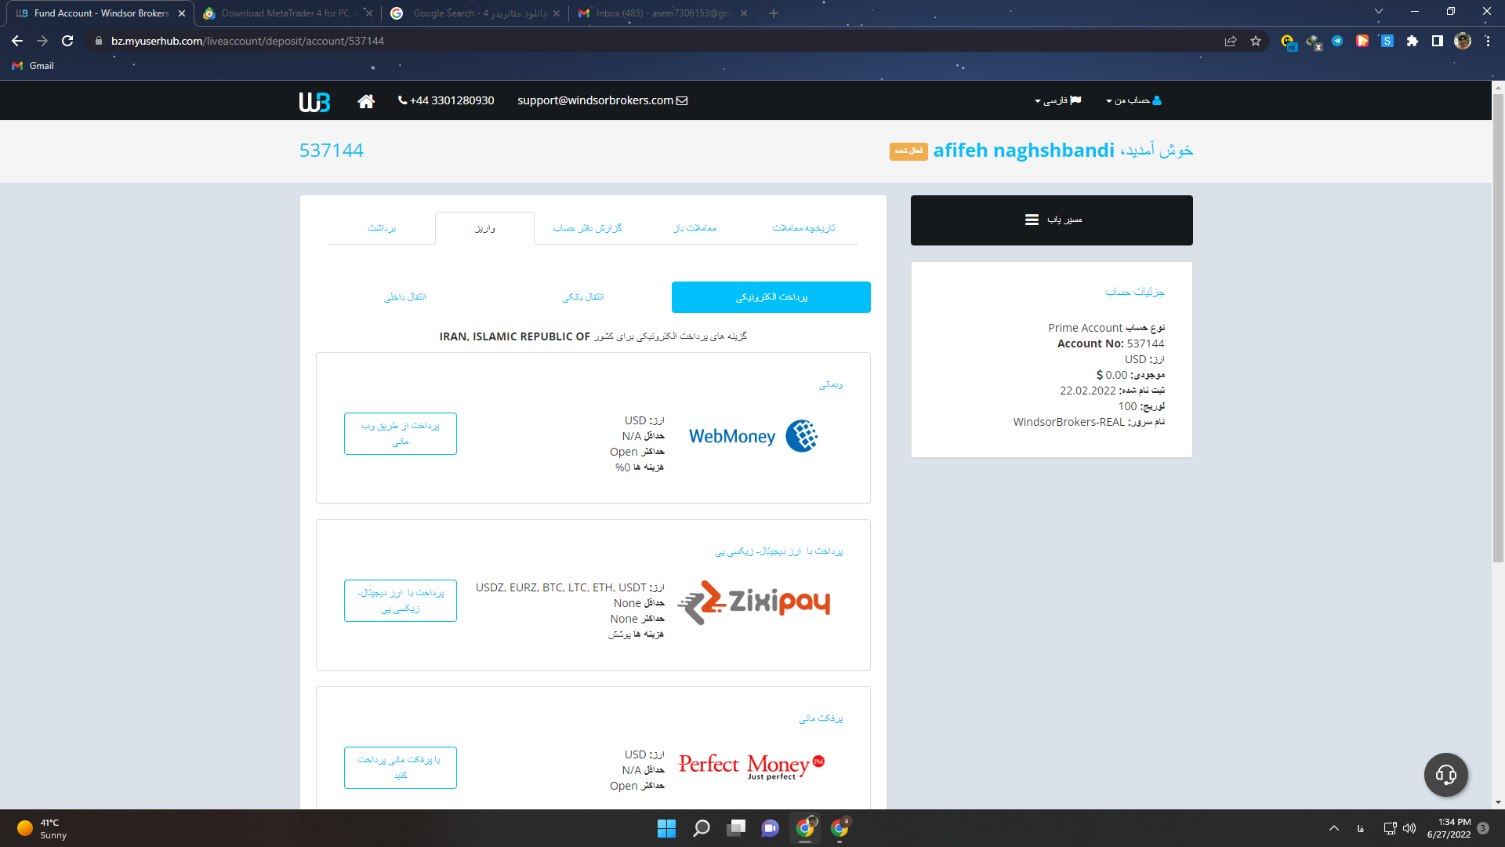The width and height of the screenshot is (1505, 847).
Task: Switch to Download MetaTrader 4 tab
Action: [286, 13]
